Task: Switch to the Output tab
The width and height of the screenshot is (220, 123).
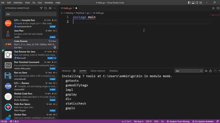Action: pos(83,71)
